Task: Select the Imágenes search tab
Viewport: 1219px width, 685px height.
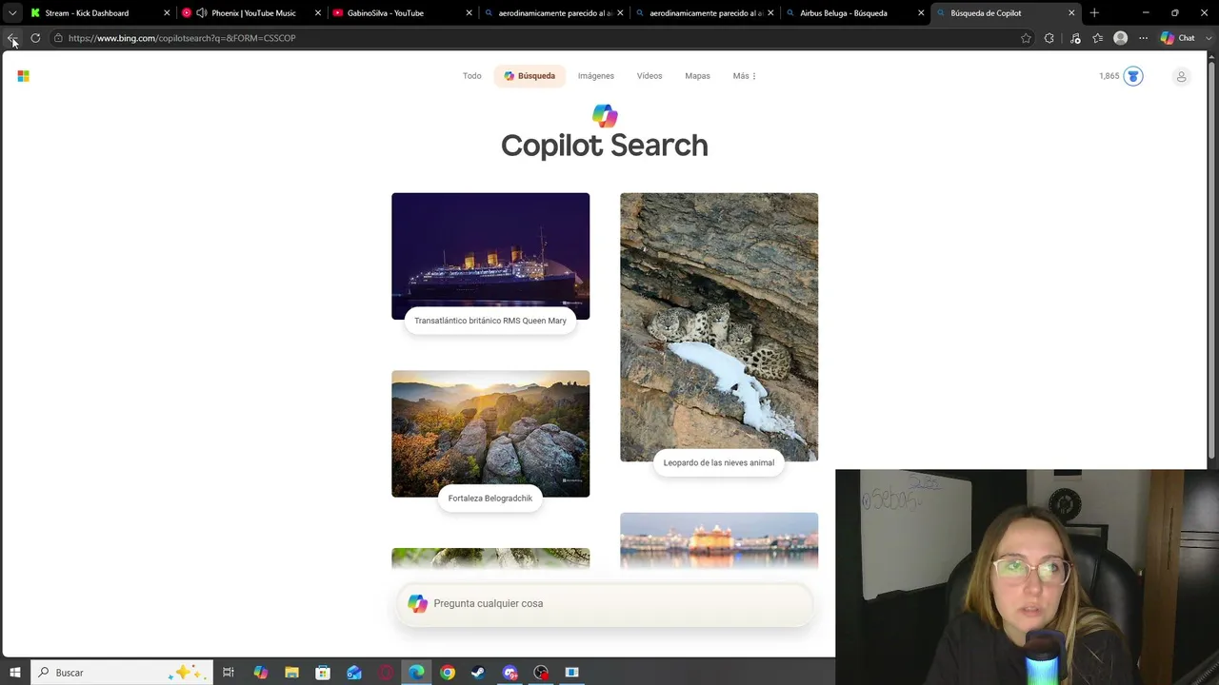Action: [596, 76]
